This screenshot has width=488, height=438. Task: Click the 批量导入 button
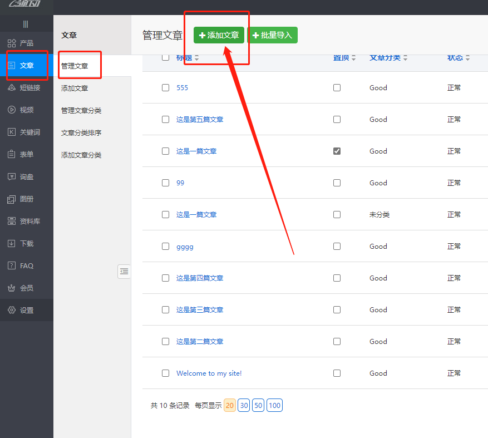(272, 35)
